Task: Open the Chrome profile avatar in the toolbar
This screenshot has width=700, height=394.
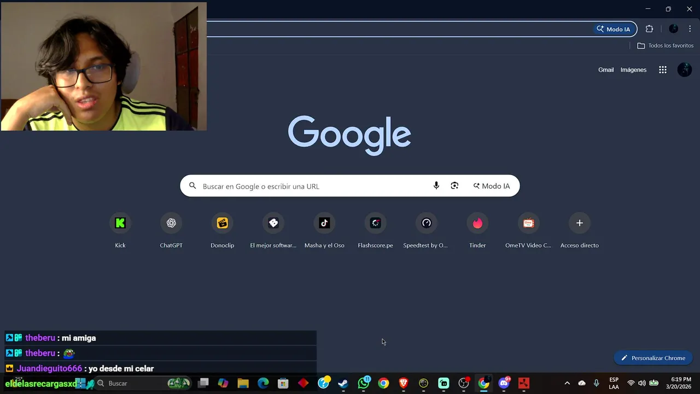Action: pos(673,29)
